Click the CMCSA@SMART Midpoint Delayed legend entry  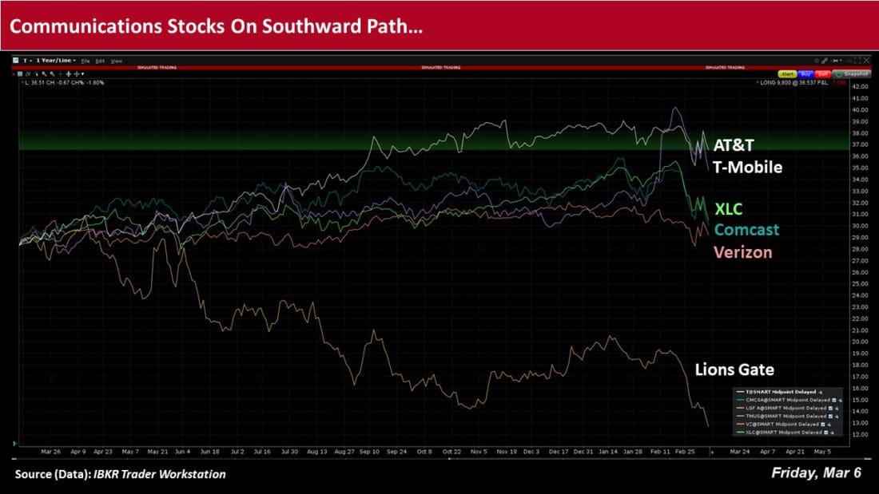pos(788,401)
